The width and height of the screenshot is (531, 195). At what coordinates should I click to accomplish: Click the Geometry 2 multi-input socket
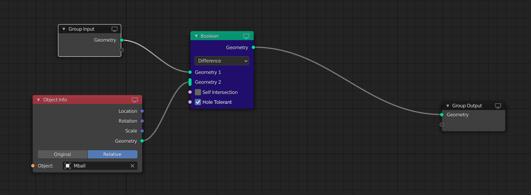pos(190,82)
